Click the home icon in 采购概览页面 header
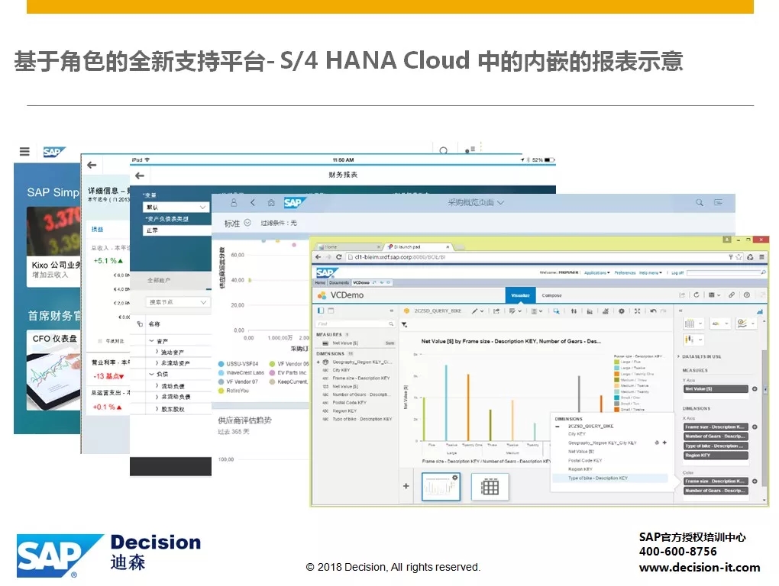Screen dimensions: 779x586 coord(271,202)
